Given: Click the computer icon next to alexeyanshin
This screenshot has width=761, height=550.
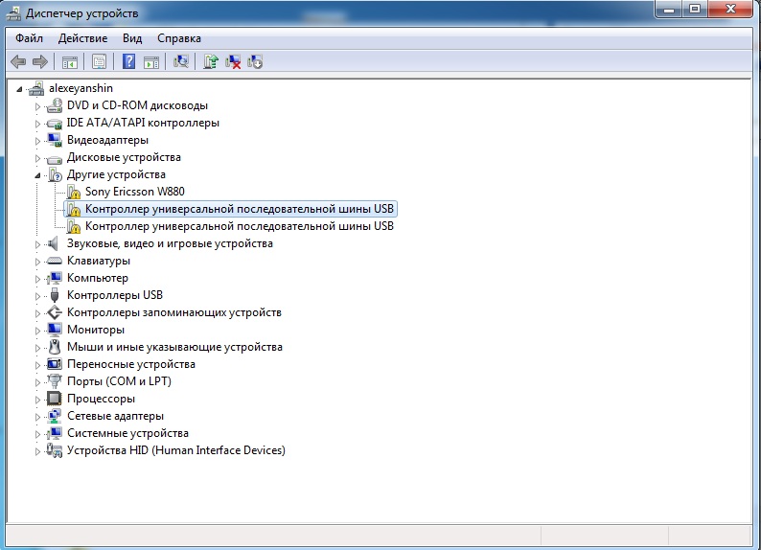Looking at the screenshot, I should pyautogui.click(x=36, y=88).
